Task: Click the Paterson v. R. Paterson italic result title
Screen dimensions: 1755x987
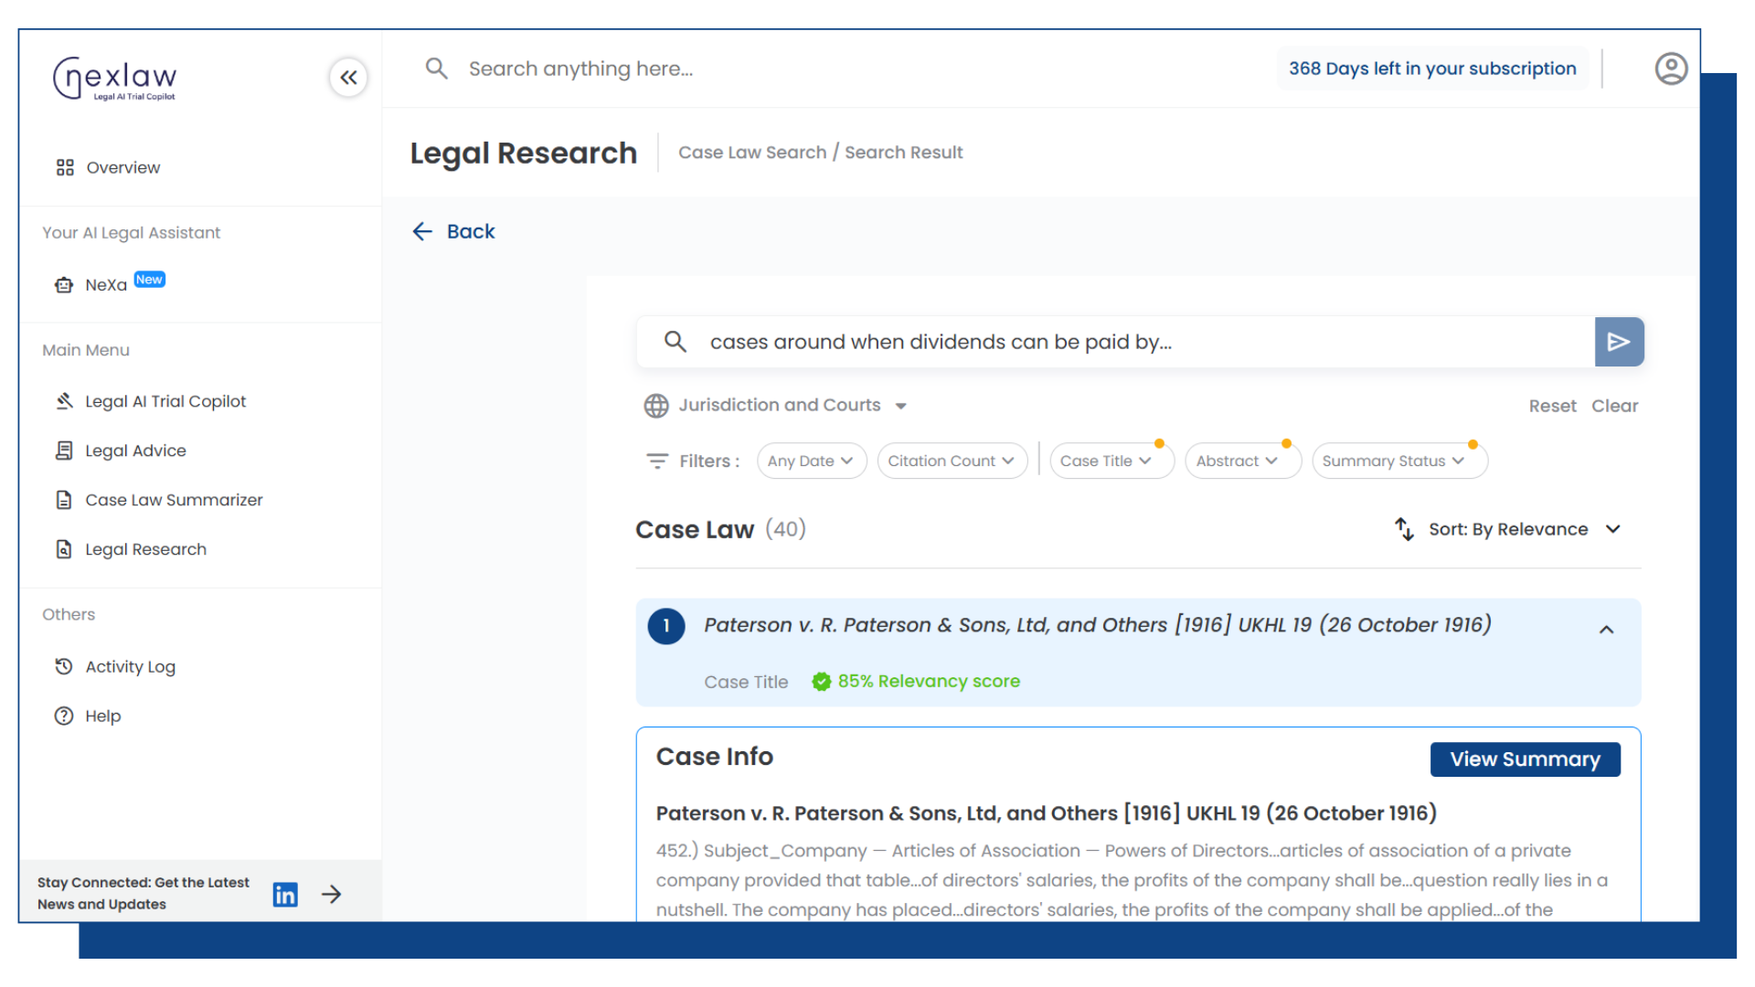Action: [1097, 625]
